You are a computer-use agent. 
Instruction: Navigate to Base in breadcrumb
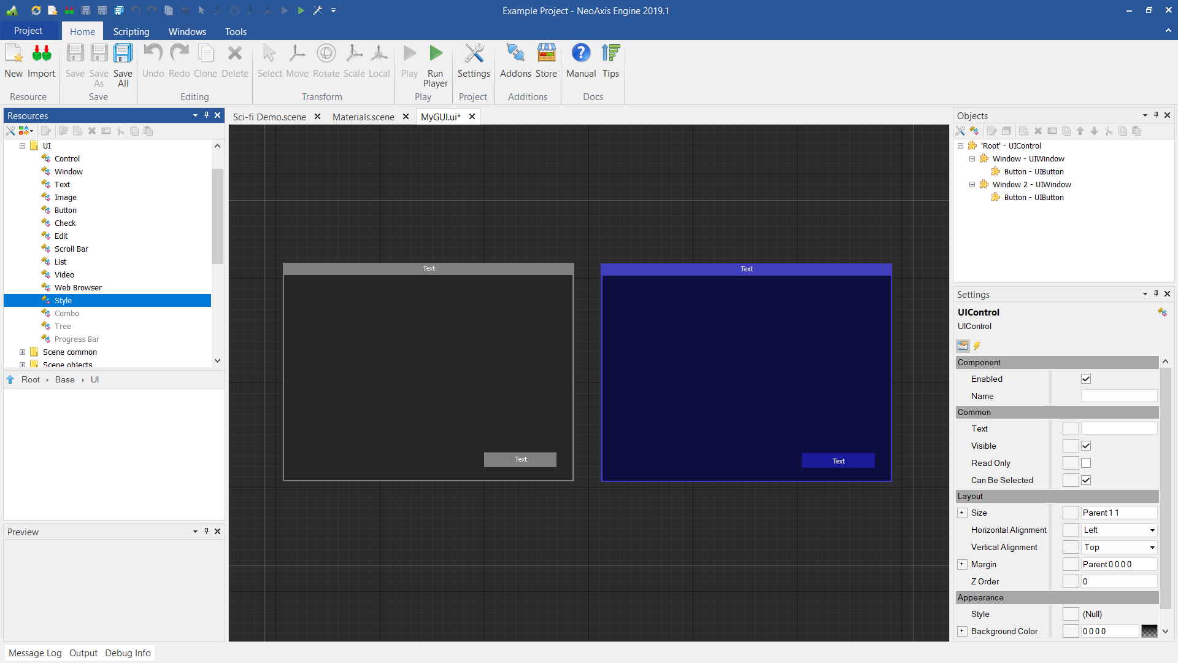64,379
